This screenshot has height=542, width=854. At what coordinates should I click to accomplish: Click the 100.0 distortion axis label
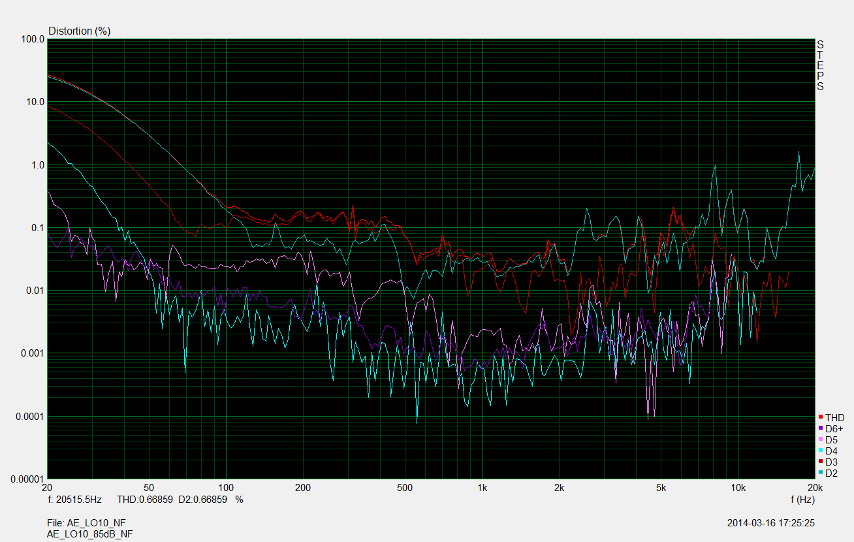[33, 39]
